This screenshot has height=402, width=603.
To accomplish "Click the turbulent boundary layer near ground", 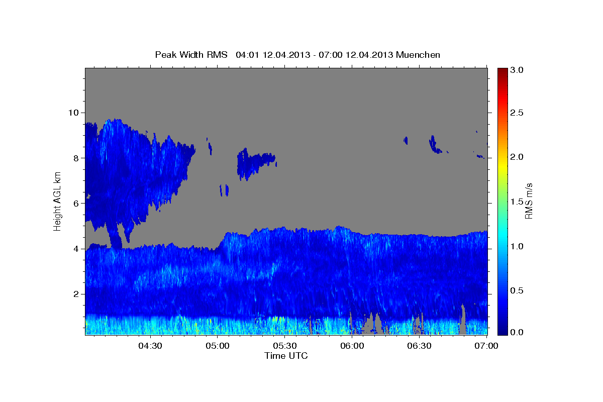I will click(x=286, y=325).
